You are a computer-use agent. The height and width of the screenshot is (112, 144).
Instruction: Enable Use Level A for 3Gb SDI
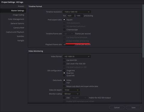tap(64, 63)
